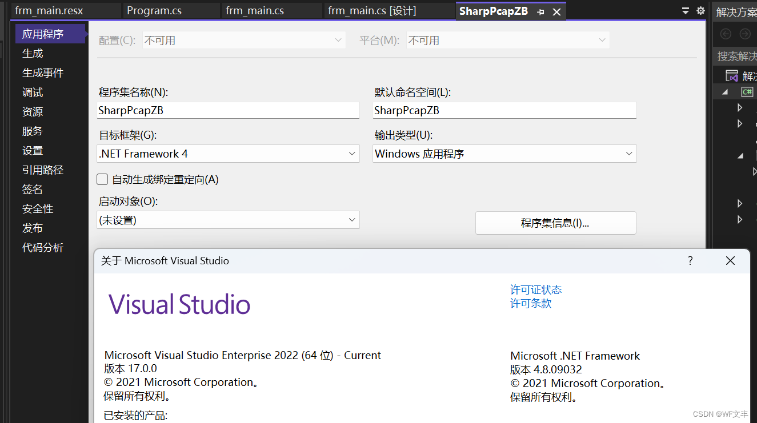Open the 服务 properties page
This screenshot has width=757, height=423.
click(33, 131)
